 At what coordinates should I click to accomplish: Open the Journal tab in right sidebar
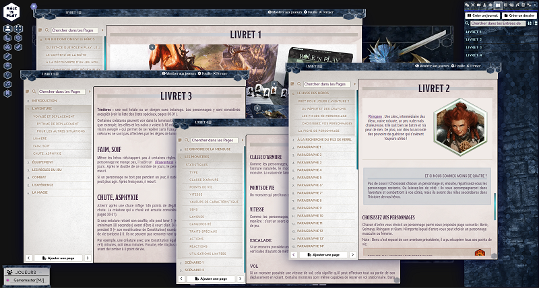tap(497, 5)
